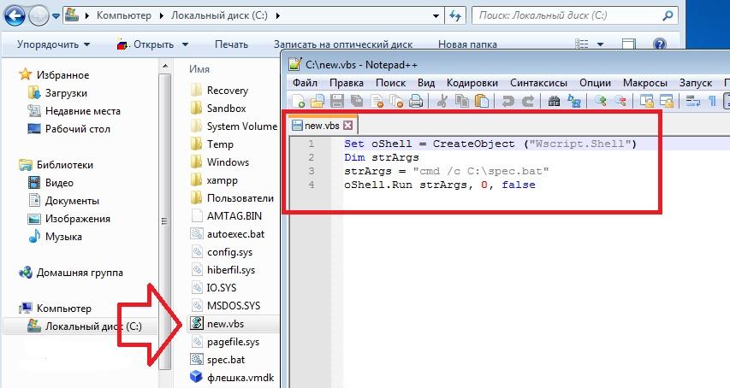
Task: Click the Open file icon in Notepad++ toolbar
Action: point(316,102)
